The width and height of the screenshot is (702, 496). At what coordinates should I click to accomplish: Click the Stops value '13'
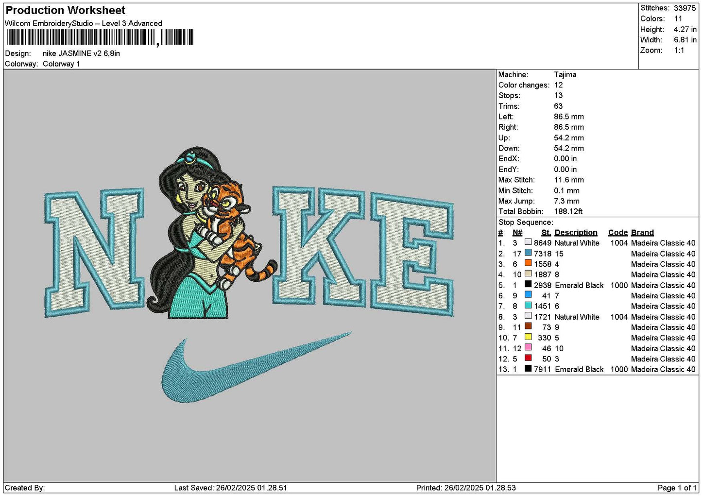point(558,96)
